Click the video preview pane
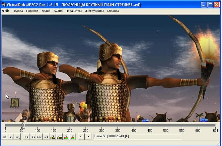This screenshot has height=146, width=222. 111,68
